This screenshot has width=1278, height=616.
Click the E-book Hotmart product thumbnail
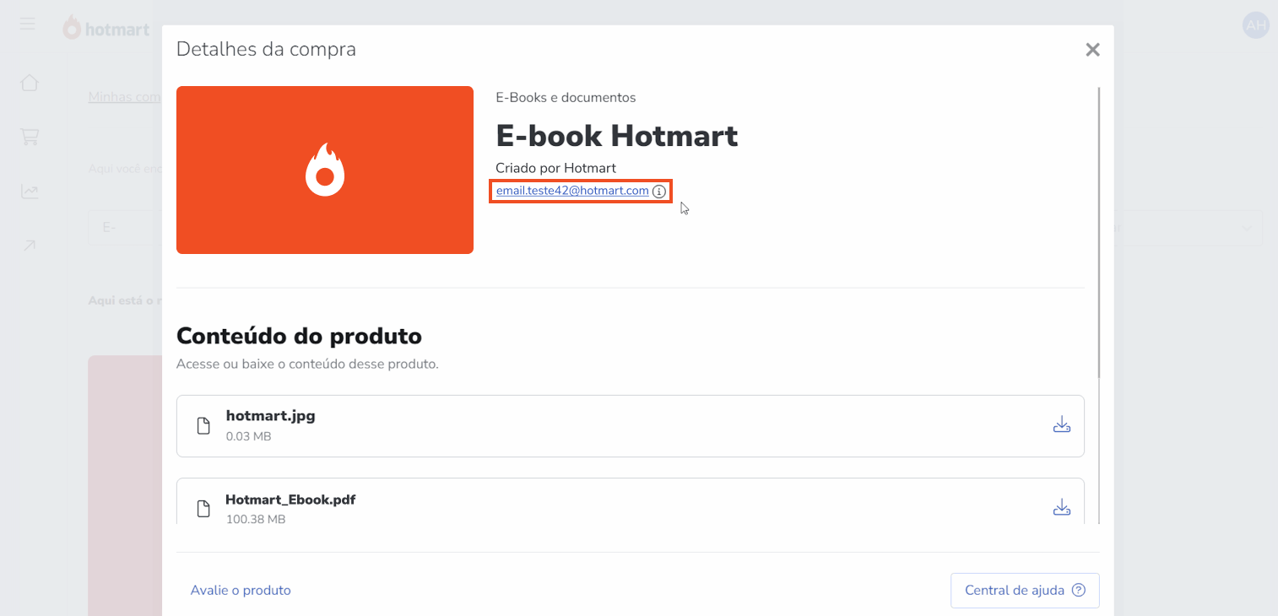pos(325,170)
